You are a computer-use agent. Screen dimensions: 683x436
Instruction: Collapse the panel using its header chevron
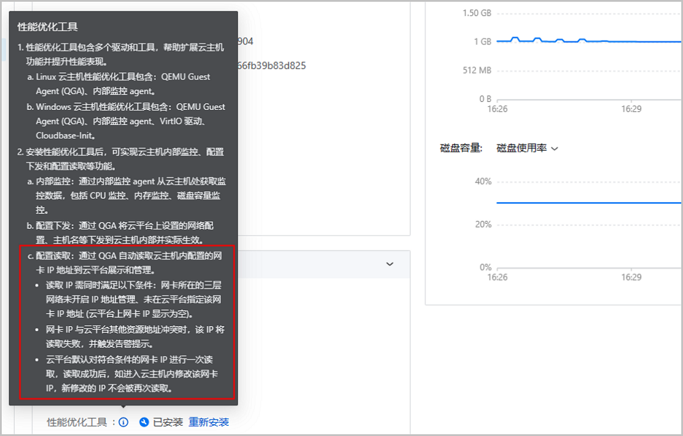pyautogui.click(x=390, y=264)
